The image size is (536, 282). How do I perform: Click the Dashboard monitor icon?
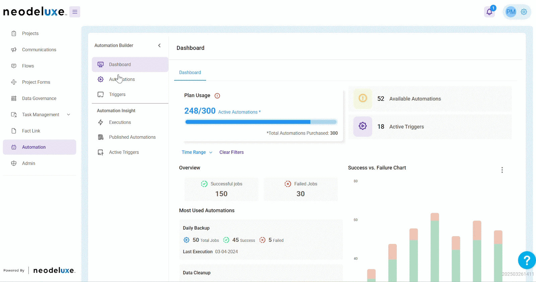pos(100,65)
